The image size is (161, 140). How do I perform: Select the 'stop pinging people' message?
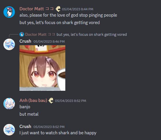click(68, 15)
